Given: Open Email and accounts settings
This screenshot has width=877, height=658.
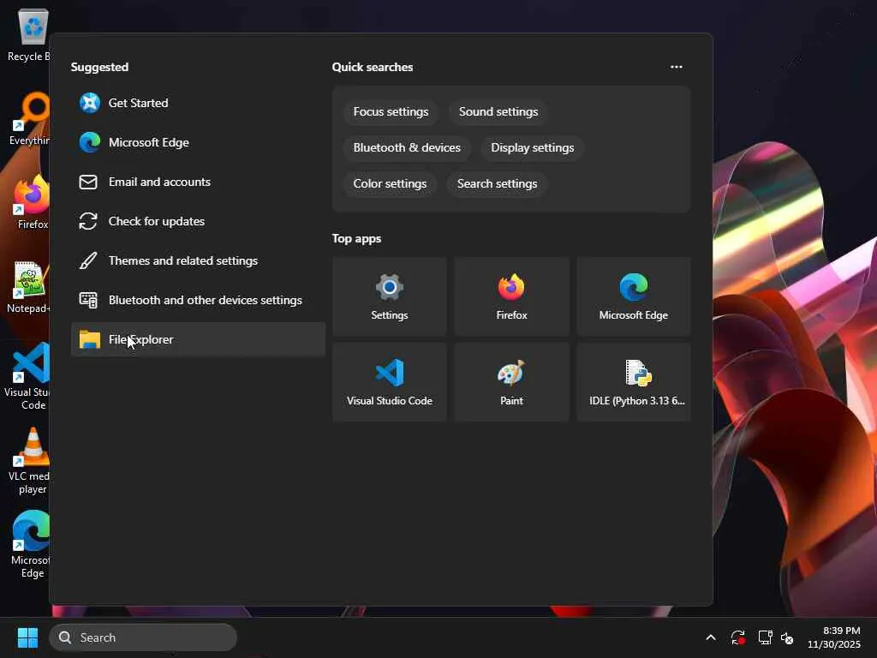Looking at the screenshot, I should coord(198,182).
